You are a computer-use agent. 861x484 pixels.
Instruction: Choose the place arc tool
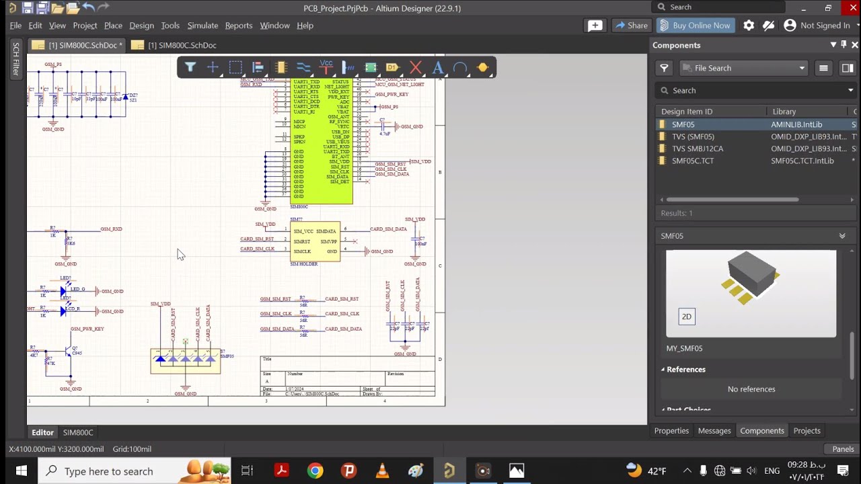(x=460, y=67)
